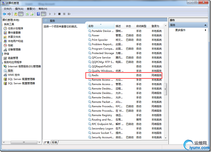
Task: Select Local Users and Groups (本地用户和组)
Action: click(15, 41)
